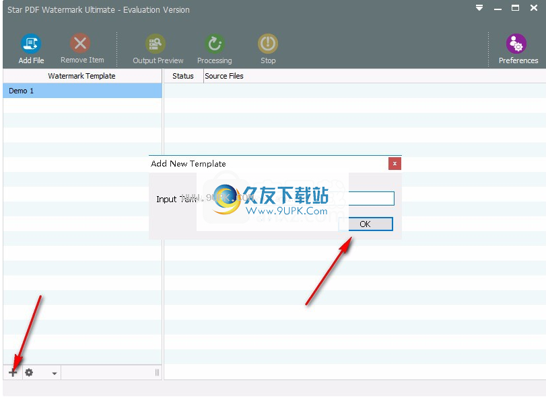The image size is (546, 399).
Task: Close the Add New Template dialog
Action: point(395,163)
